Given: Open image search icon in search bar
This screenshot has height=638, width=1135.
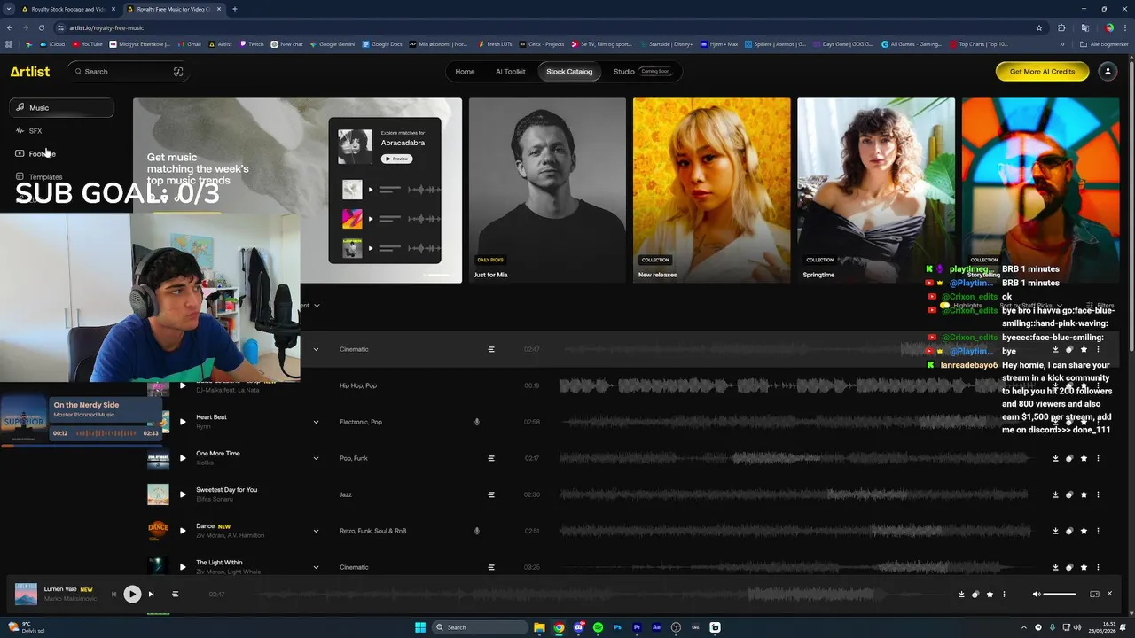Looking at the screenshot, I should 178,72.
